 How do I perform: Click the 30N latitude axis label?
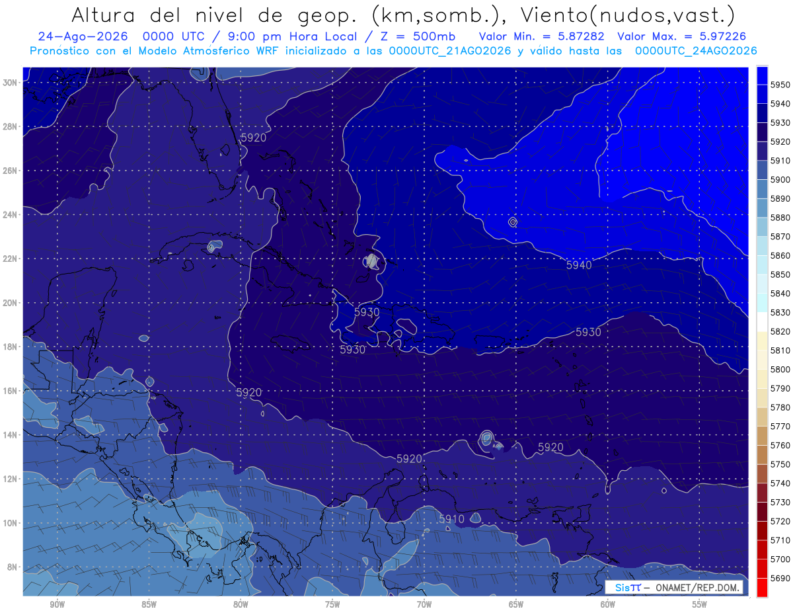tap(10, 83)
